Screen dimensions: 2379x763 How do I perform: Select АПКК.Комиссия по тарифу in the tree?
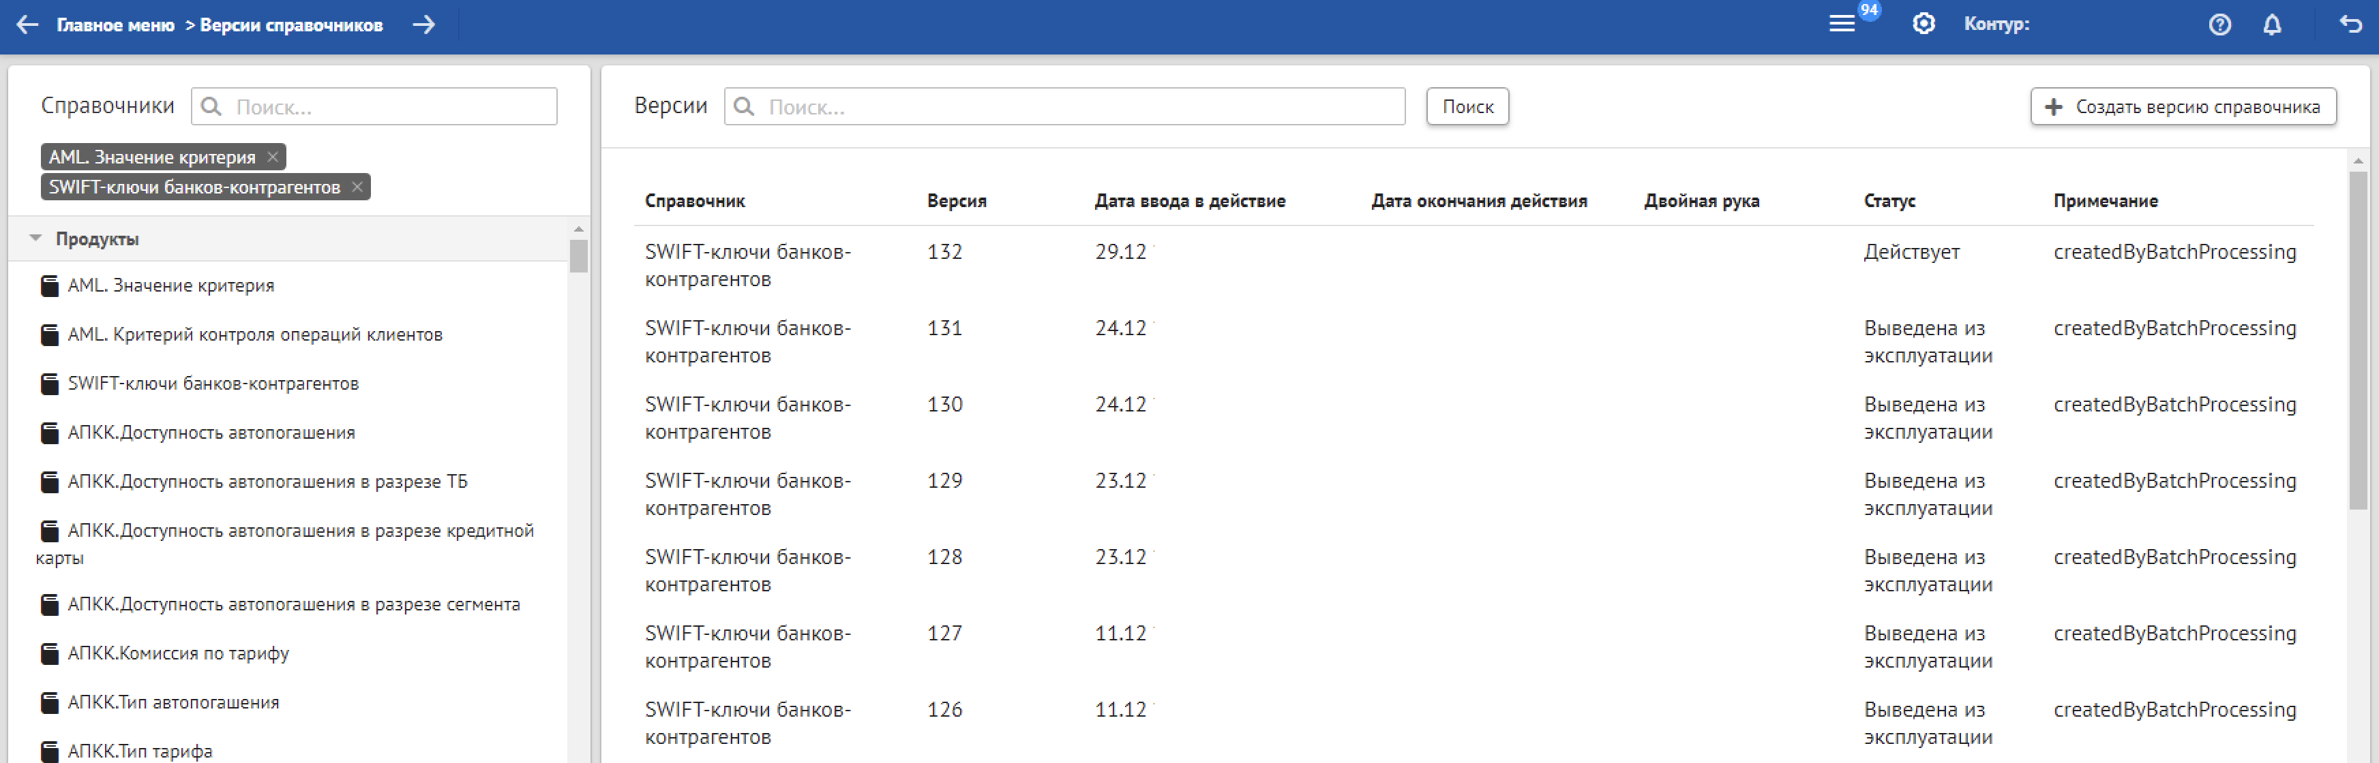coord(177,653)
